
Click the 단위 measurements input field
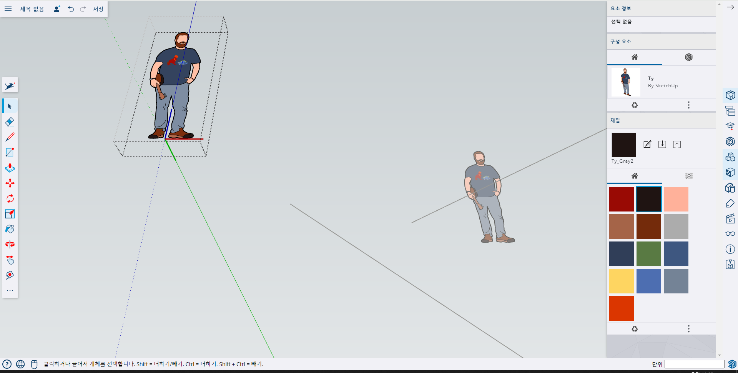(695, 364)
